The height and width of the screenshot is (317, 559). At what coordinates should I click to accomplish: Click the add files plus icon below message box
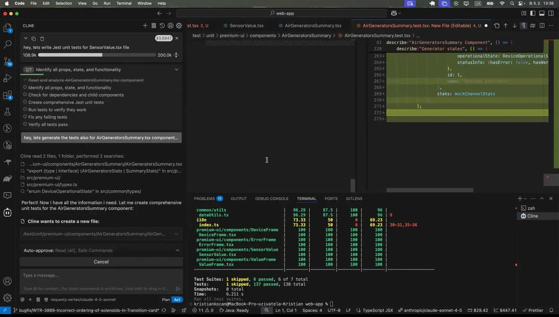click(30, 299)
